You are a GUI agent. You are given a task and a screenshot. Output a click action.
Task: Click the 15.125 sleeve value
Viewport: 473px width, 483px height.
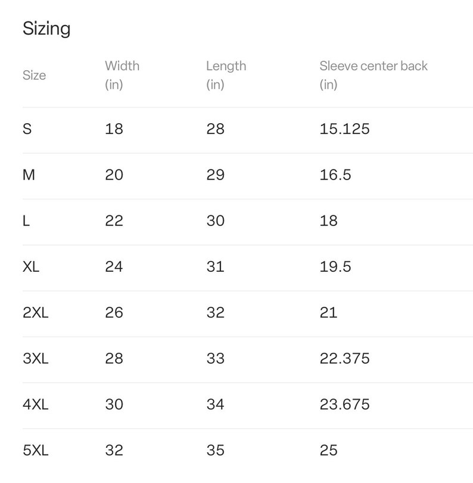pos(344,128)
